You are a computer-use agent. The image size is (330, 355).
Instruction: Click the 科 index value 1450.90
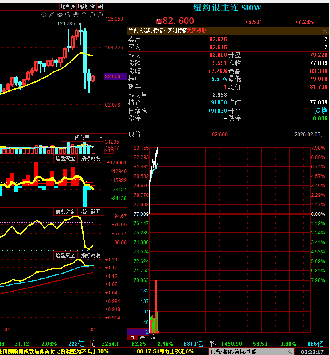pos(232,344)
